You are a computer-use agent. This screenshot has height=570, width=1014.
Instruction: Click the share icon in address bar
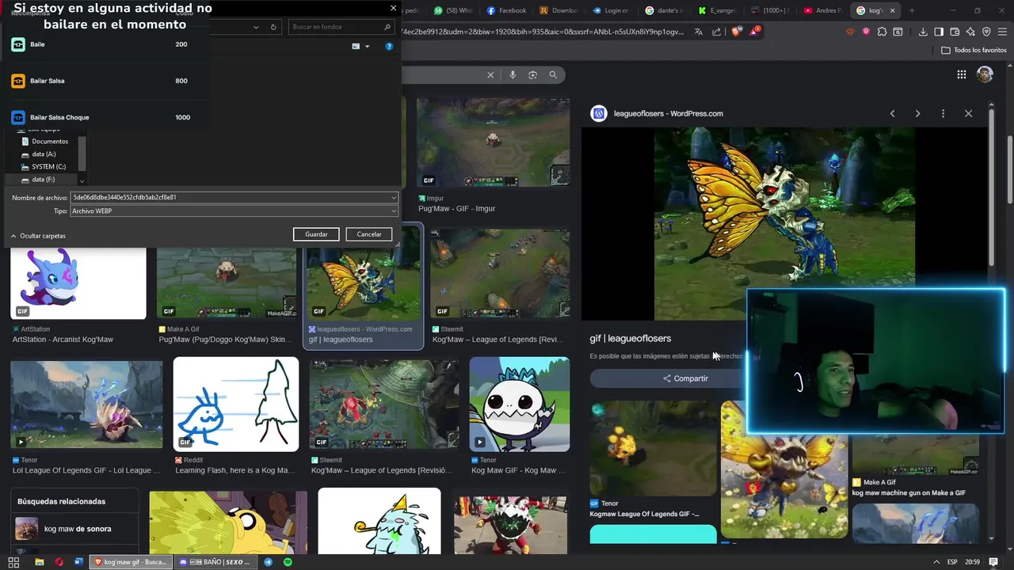pos(716,32)
